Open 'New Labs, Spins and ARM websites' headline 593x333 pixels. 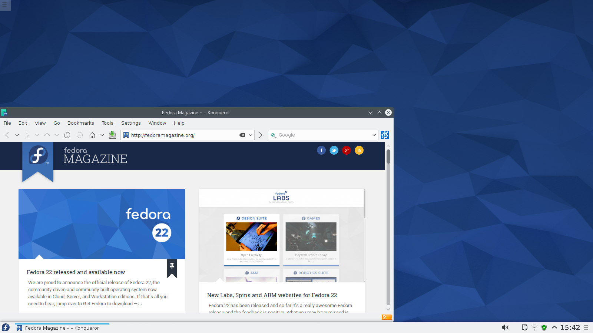[x=272, y=295]
